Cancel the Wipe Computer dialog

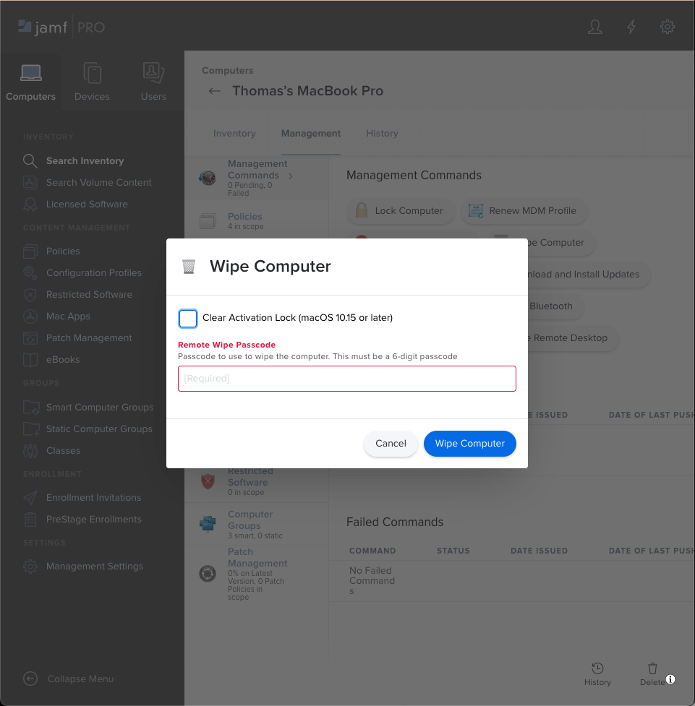[x=390, y=444]
